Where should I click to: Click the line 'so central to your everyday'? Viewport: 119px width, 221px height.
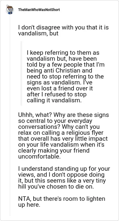coord(55,121)
